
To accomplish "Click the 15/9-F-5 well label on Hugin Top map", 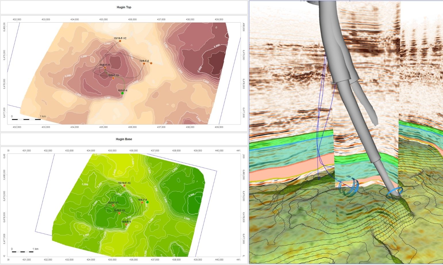I will pos(144,61).
